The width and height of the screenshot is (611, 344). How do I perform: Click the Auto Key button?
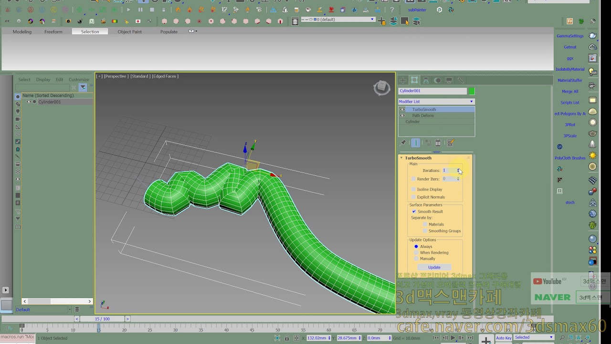point(504,338)
